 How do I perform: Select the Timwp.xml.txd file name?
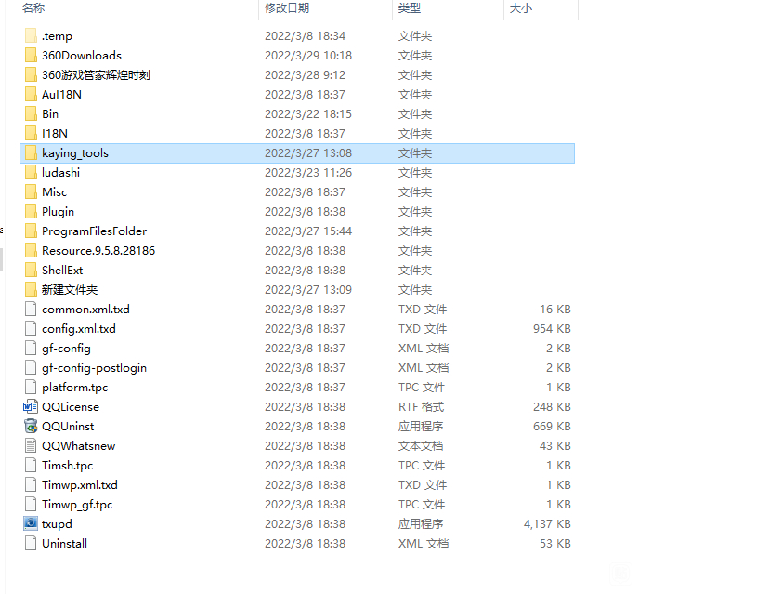(x=80, y=485)
